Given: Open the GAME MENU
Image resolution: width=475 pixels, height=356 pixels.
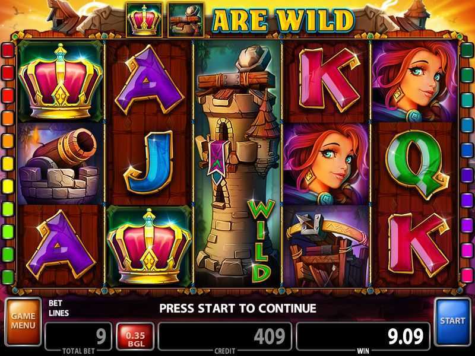Looking at the screenshot, I should (23, 322).
